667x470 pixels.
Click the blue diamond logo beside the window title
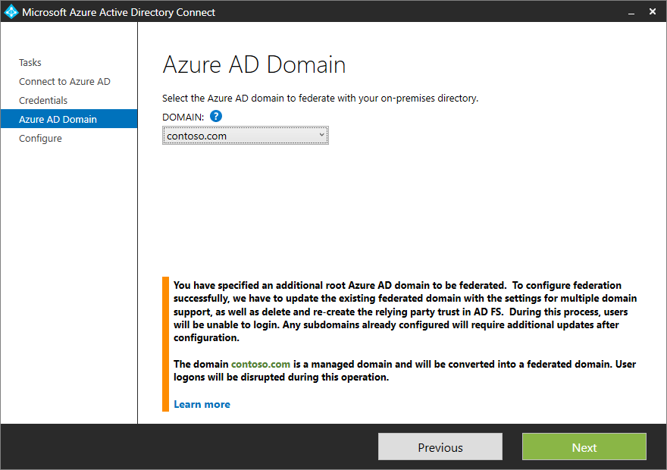[10, 11]
